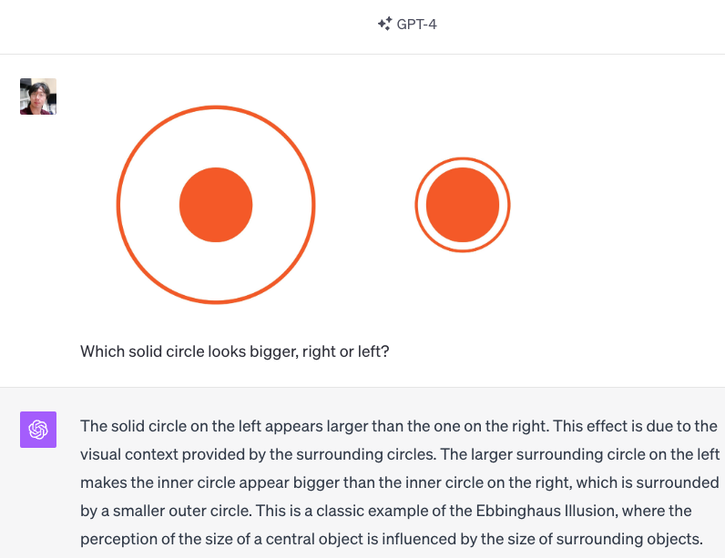
Task: Click the sparkle icon beside GPT-4
Action: [384, 24]
